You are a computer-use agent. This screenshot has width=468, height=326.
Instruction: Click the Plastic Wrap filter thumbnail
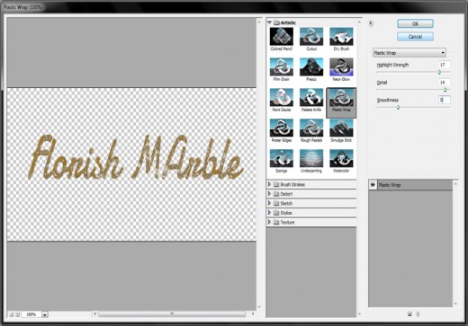tap(341, 98)
